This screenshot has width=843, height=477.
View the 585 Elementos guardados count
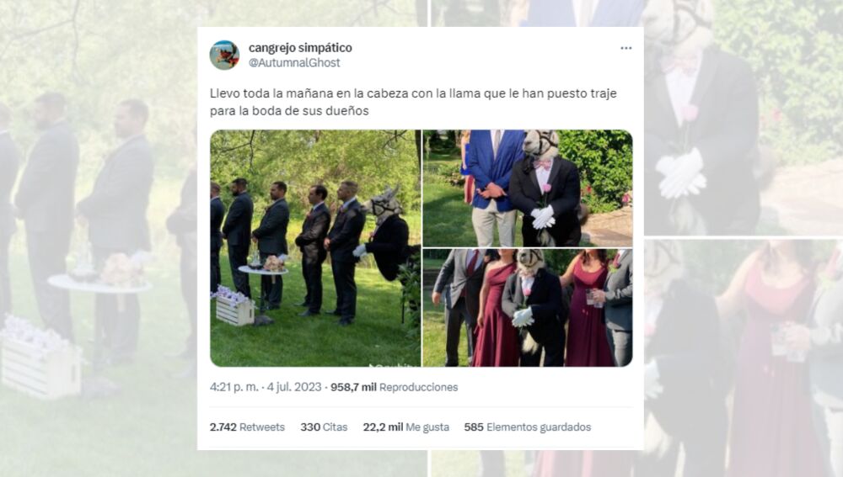click(x=528, y=427)
